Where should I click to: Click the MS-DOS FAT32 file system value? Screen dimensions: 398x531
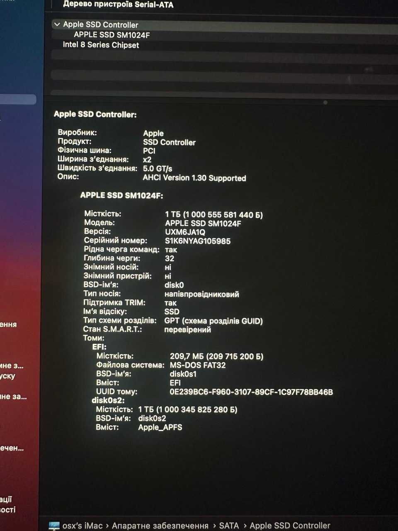pos(198,365)
